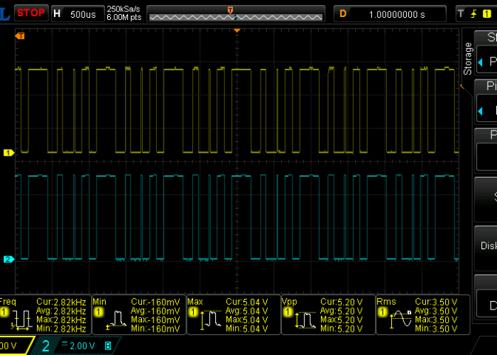The image size is (497, 355).
Task: Click the Rms measurement sine icon
Action: tap(400, 320)
